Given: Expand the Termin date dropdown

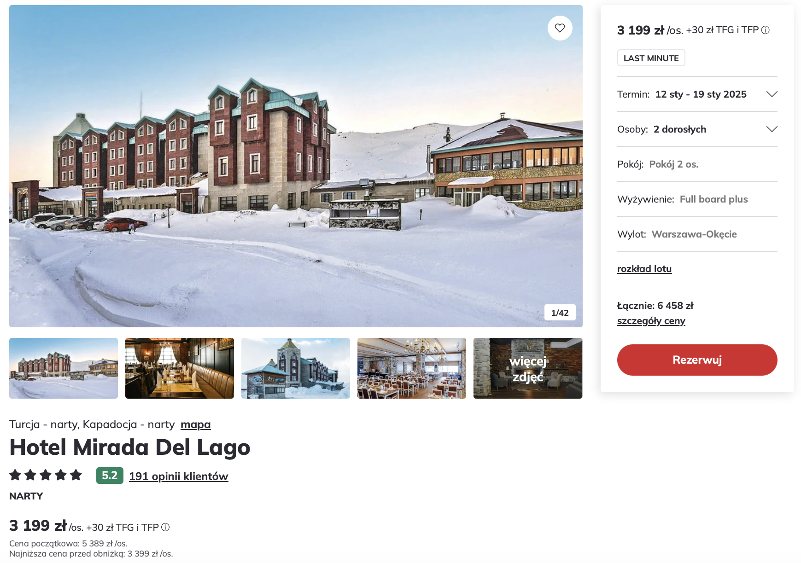Looking at the screenshot, I should (x=697, y=94).
